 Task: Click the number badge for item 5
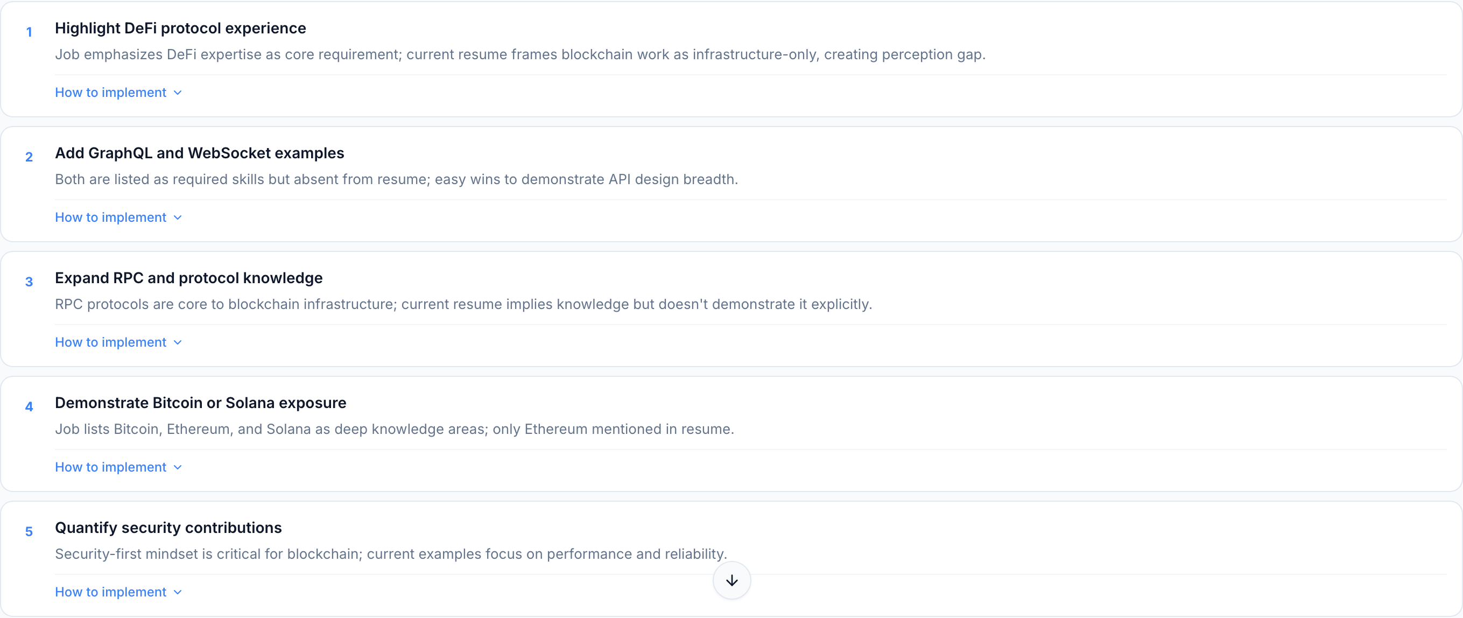tap(29, 532)
